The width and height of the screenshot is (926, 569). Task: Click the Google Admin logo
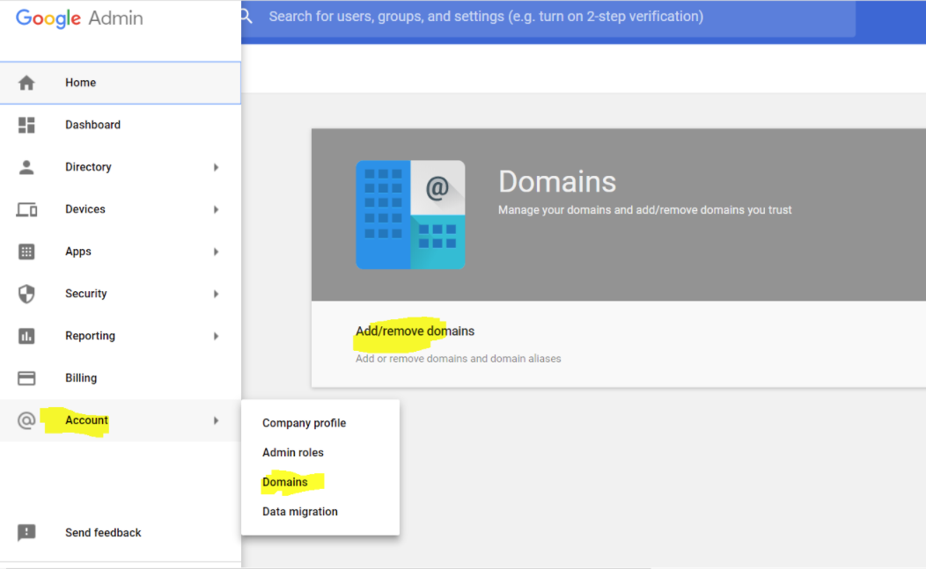(79, 18)
